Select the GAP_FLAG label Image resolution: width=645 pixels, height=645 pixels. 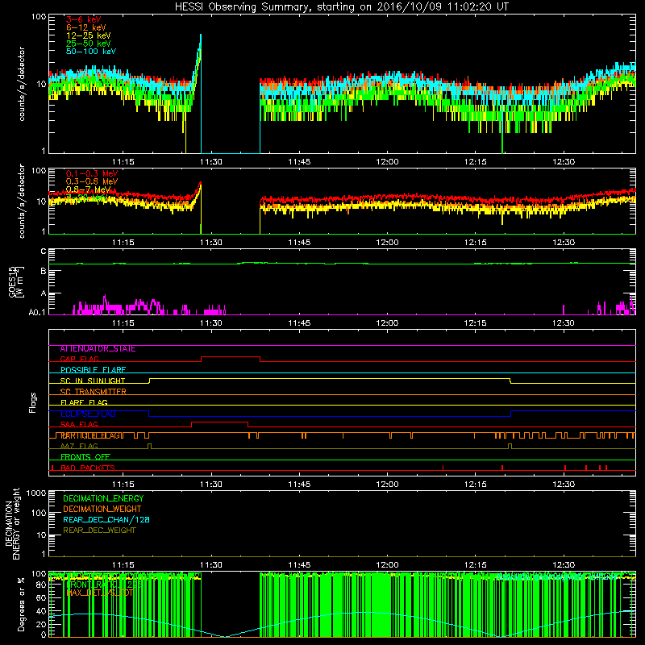point(79,359)
